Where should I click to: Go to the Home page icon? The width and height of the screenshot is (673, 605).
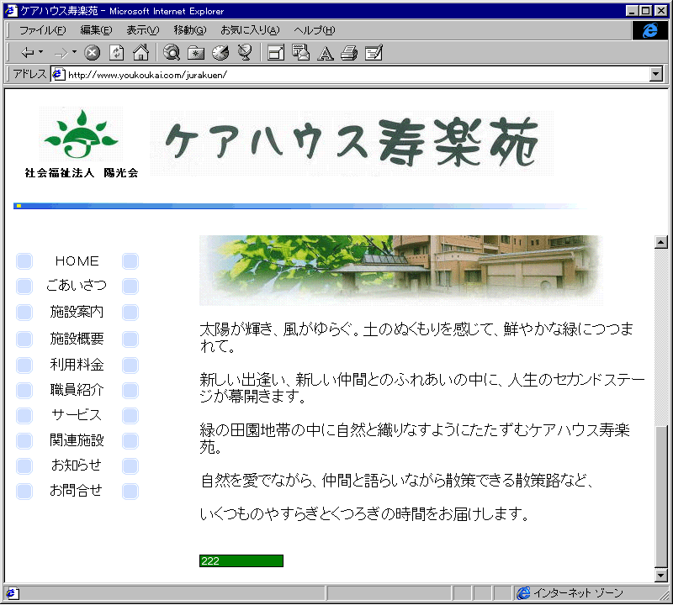tap(140, 52)
